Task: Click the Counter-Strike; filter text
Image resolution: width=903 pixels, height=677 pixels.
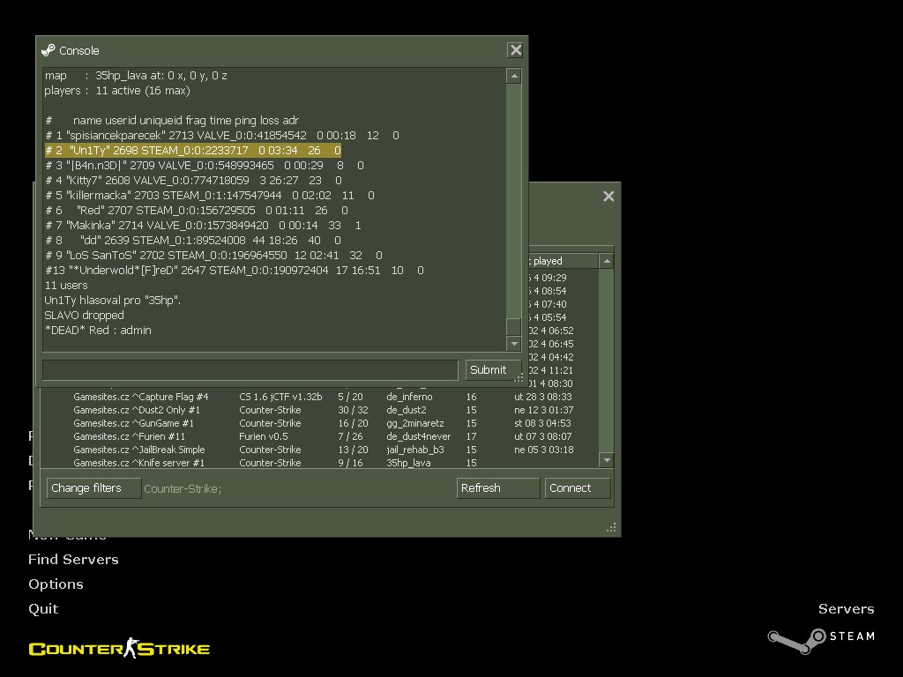Action: [x=183, y=488]
